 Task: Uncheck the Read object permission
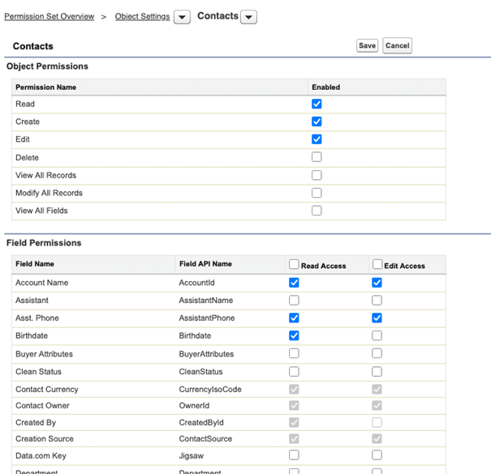click(x=317, y=104)
